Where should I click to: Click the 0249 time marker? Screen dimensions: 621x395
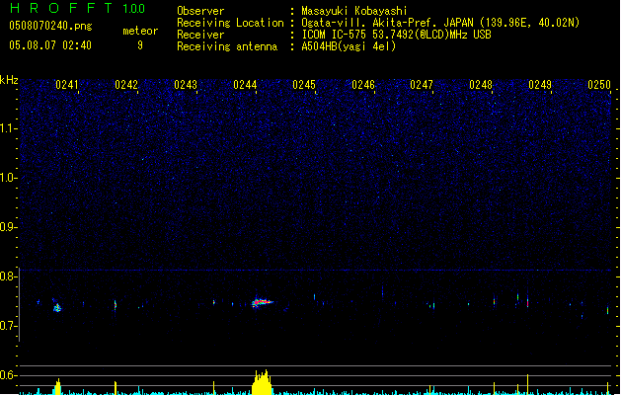540,85
